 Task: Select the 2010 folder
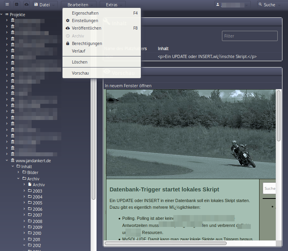pyautogui.click(x=37, y=233)
